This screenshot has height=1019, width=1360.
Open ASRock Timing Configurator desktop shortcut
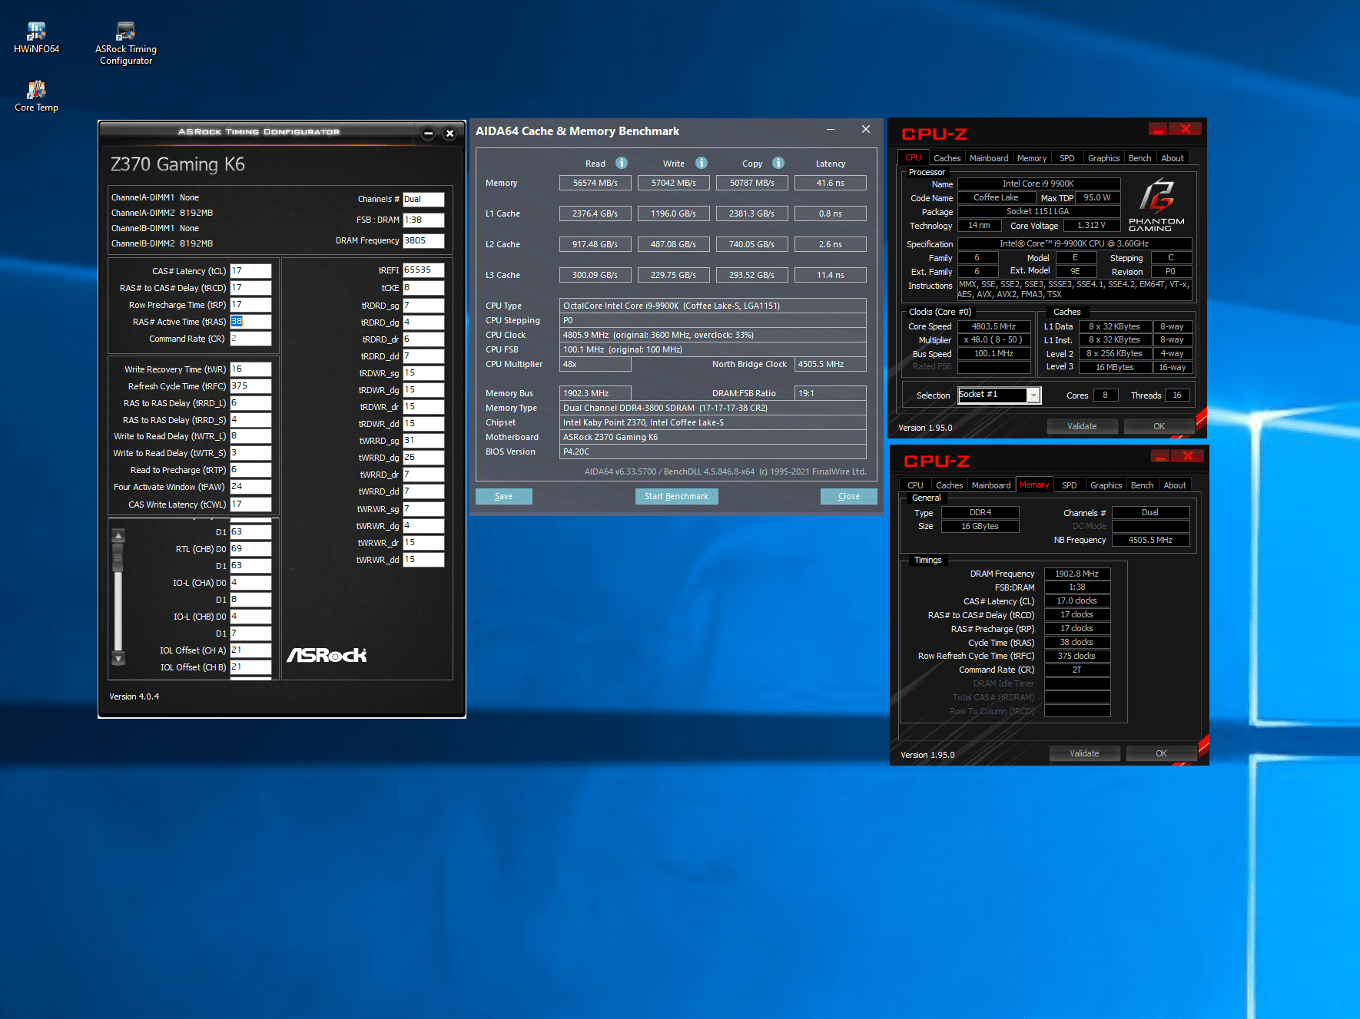[x=125, y=44]
